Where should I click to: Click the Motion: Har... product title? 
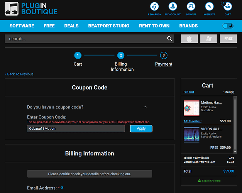tap(211, 103)
